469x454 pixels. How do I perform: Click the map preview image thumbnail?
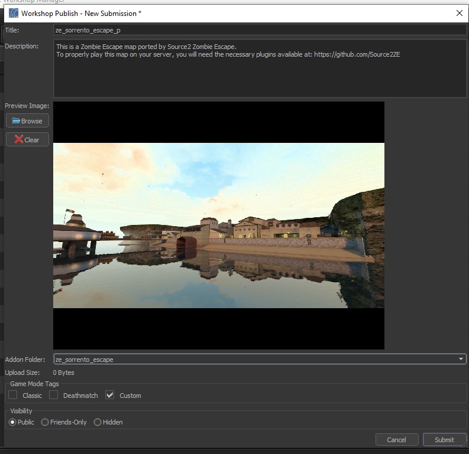tap(219, 226)
